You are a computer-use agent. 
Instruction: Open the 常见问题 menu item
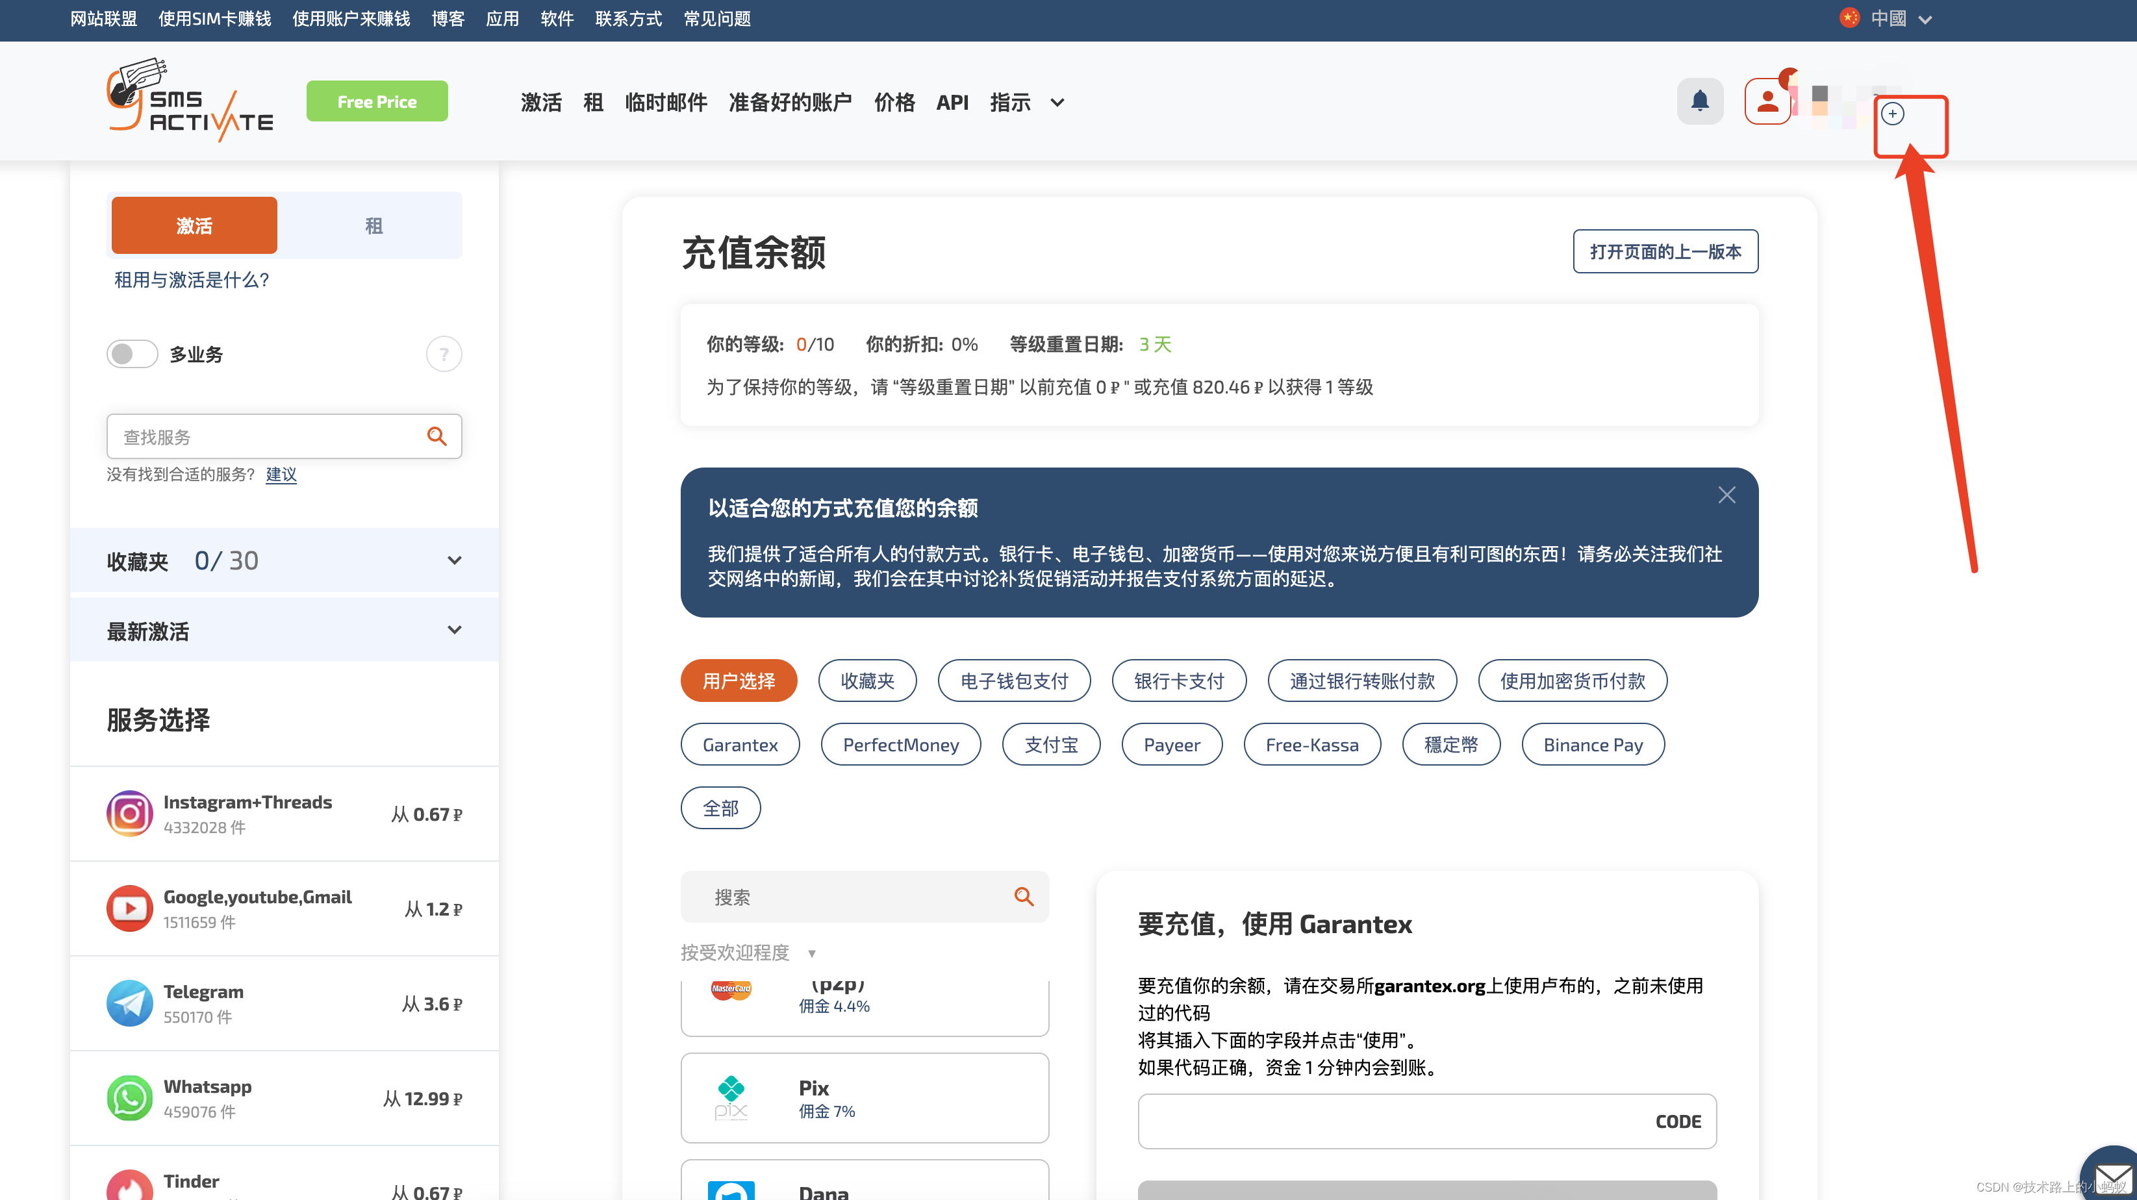coord(716,19)
